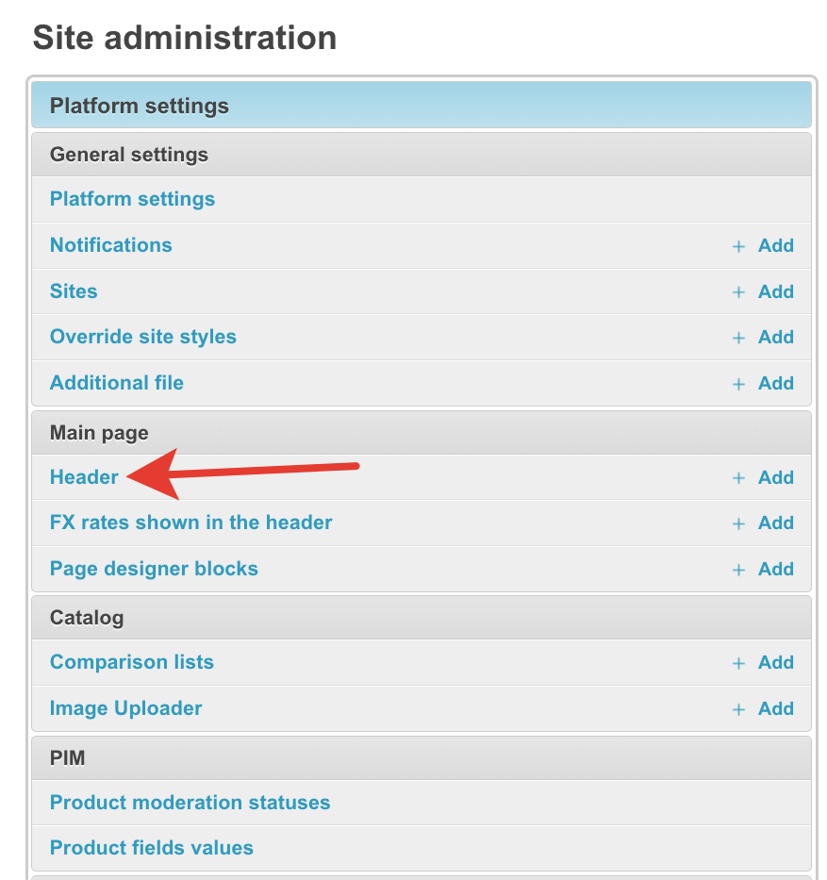Open Page designer blocks

[154, 569]
